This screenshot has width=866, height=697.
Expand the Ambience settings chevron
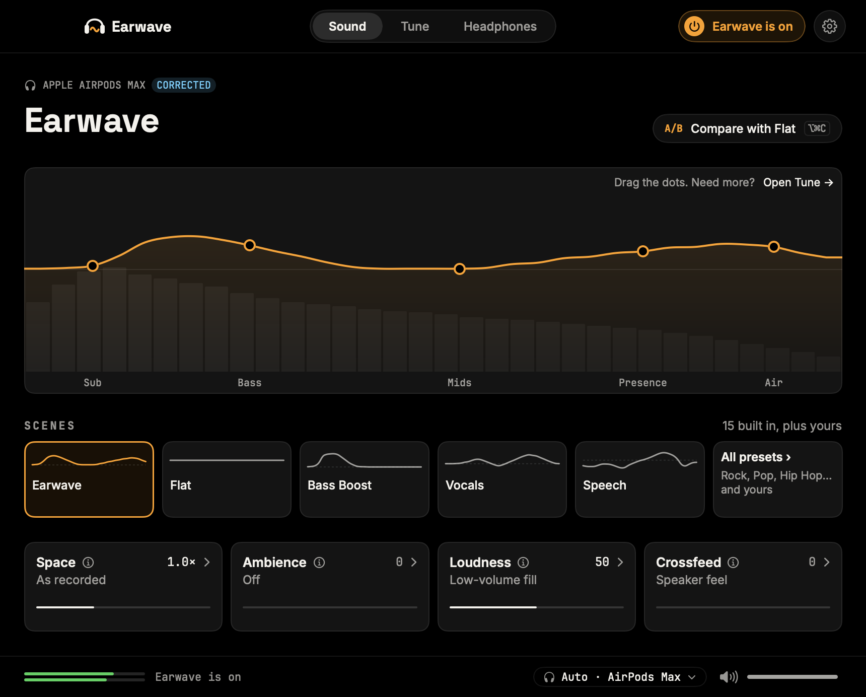(x=414, y=562)
